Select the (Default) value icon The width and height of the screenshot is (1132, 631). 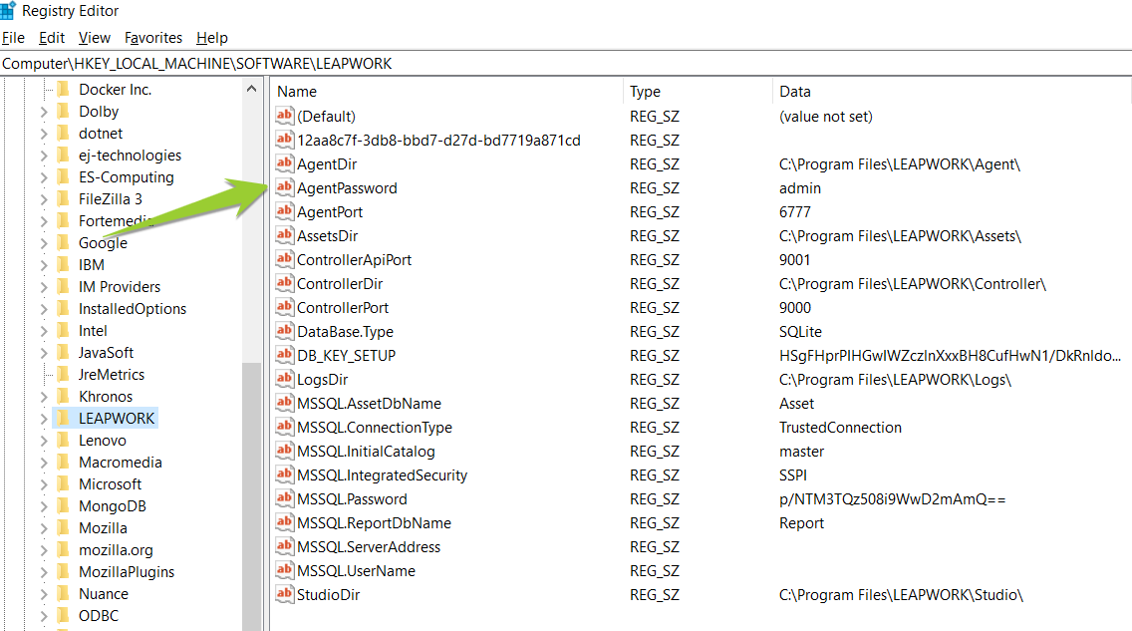coord(284,117)
